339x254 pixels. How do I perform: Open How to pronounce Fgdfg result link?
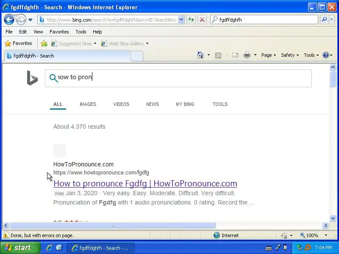point(145,184)
